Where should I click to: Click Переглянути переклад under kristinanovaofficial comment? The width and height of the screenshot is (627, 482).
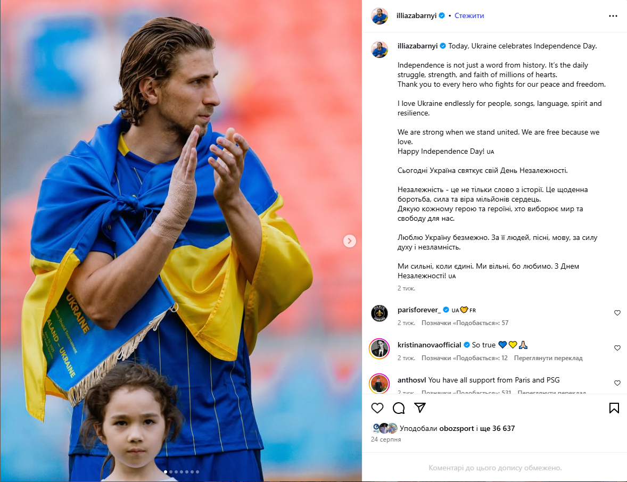click(548, 358)
